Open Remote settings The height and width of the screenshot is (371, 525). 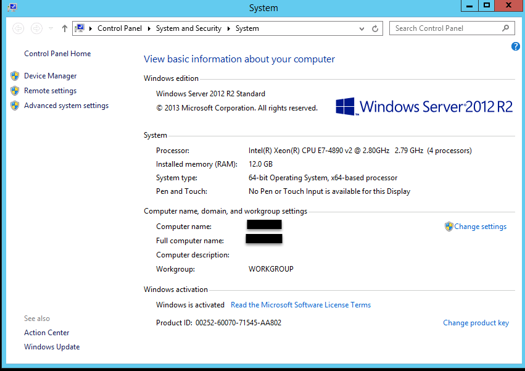tap(51, 91)
